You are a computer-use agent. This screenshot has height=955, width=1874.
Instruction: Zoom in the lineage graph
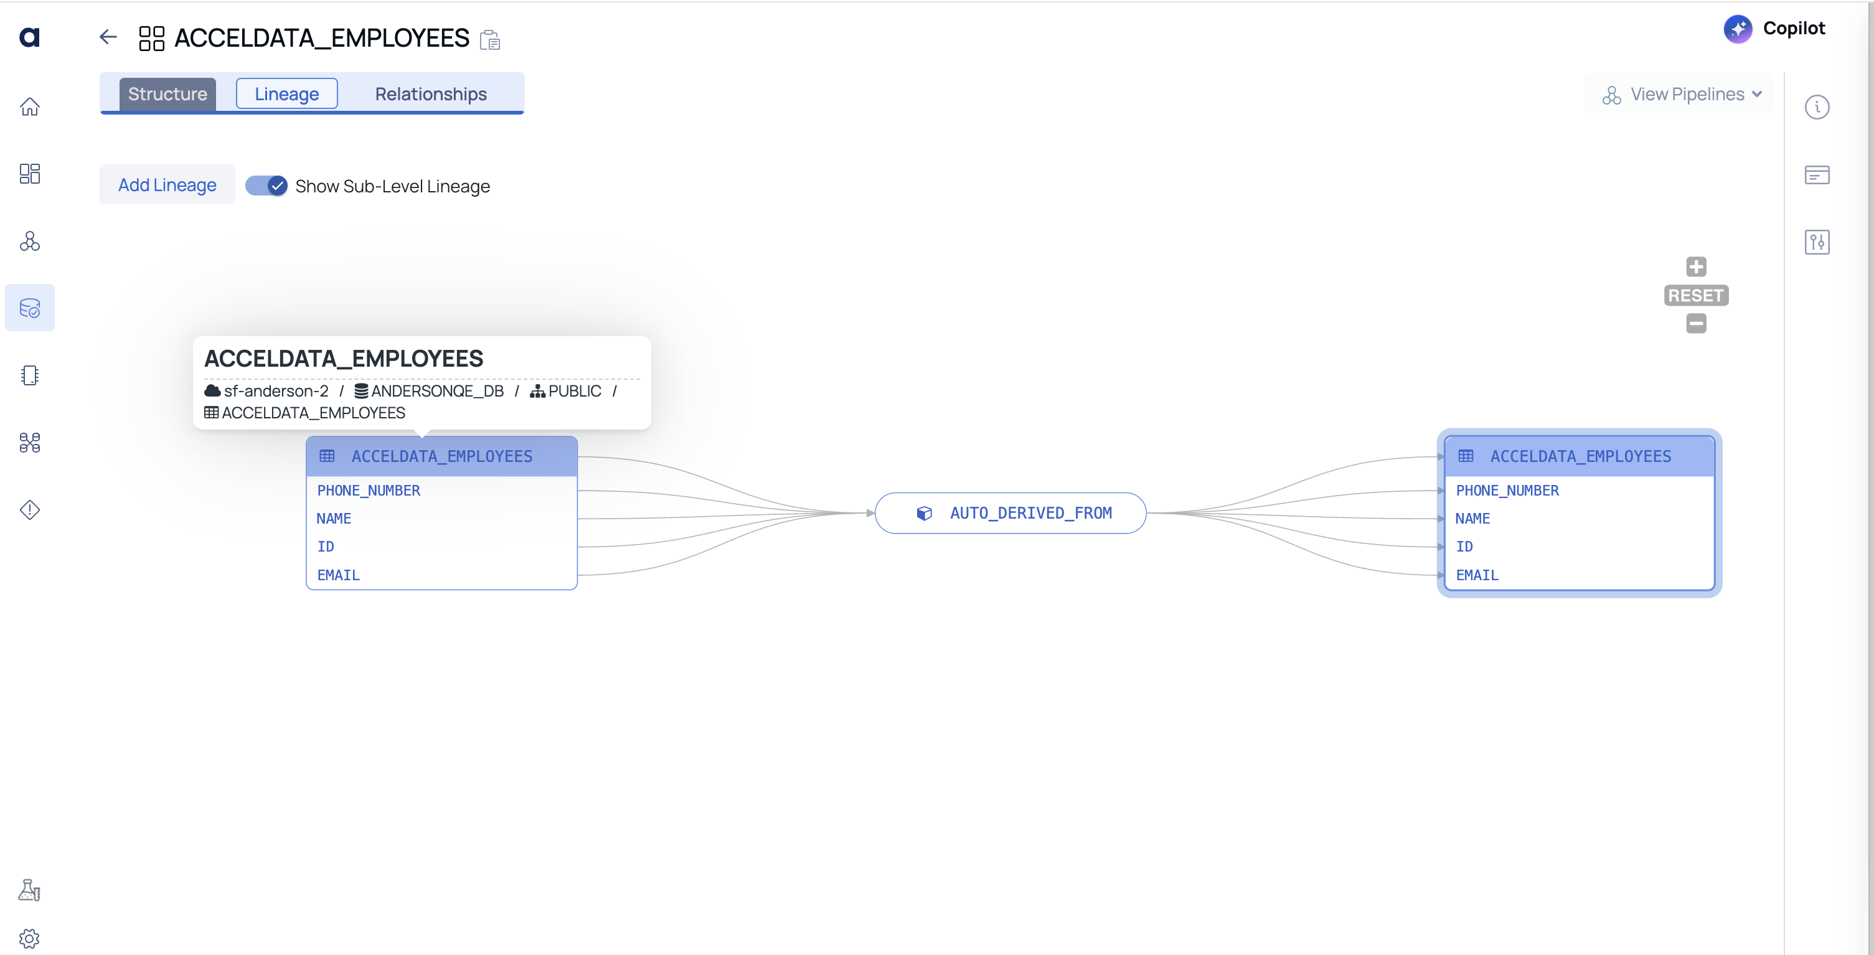click(x=1696, y=266)
